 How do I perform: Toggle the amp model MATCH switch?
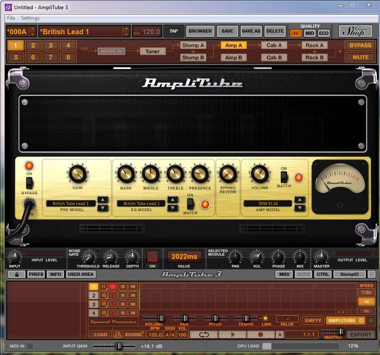pyautogui.click(x=284, y=177)
